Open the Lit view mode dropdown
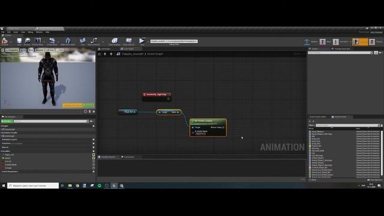Screen dimensions: 384x216 (23, 50)
